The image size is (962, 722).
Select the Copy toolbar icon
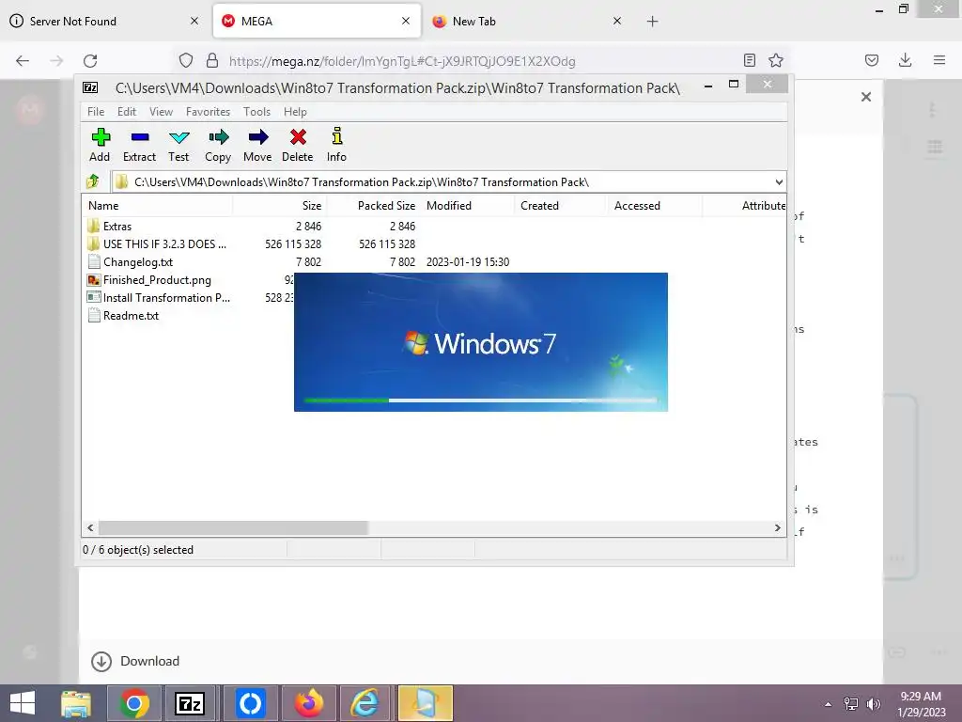pos(218,145)
